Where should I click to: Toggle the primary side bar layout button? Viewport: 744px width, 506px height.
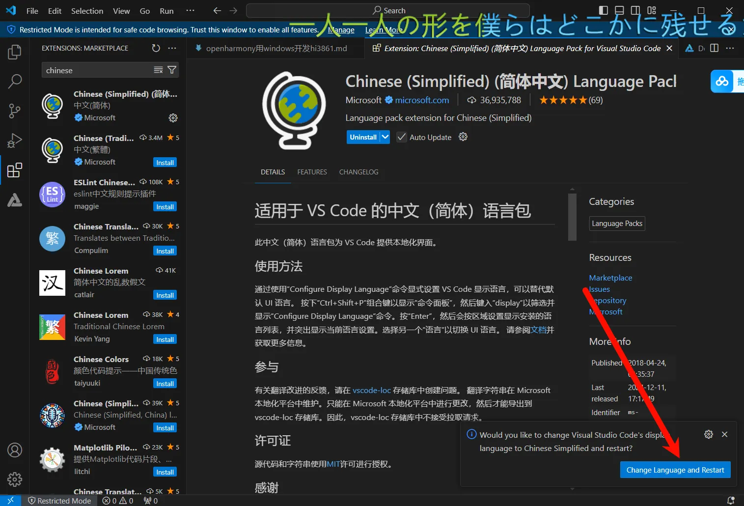pos(604,10)
